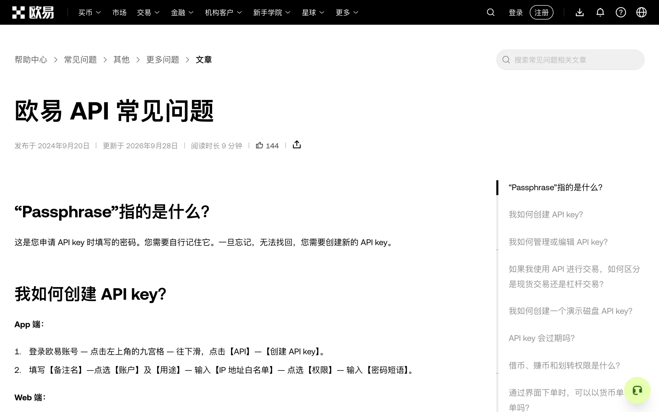Viewport: 659px width, 412px height.
Task: Expand the 买币 dropdown menu
Action: coord(90,12)
